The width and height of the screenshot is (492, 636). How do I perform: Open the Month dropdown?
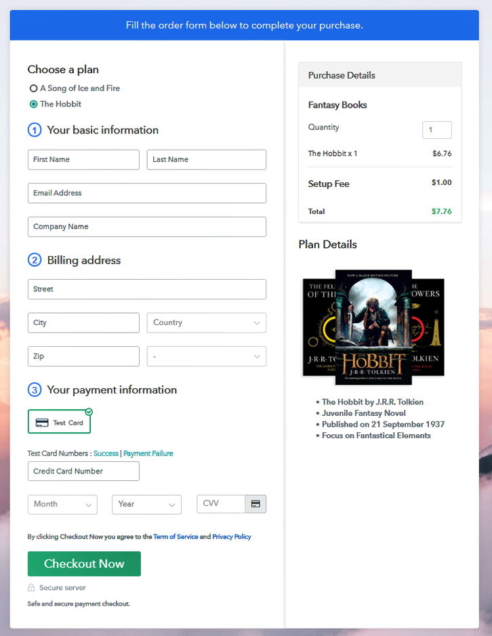click(x=62, y=504)
